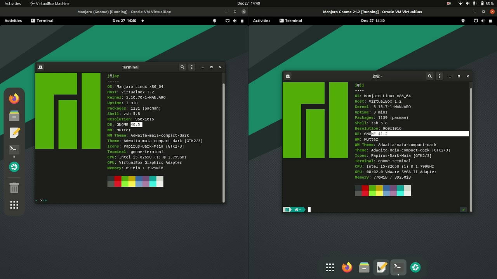
Task: Minimize the left Terminal window
Action: (202, 67)
